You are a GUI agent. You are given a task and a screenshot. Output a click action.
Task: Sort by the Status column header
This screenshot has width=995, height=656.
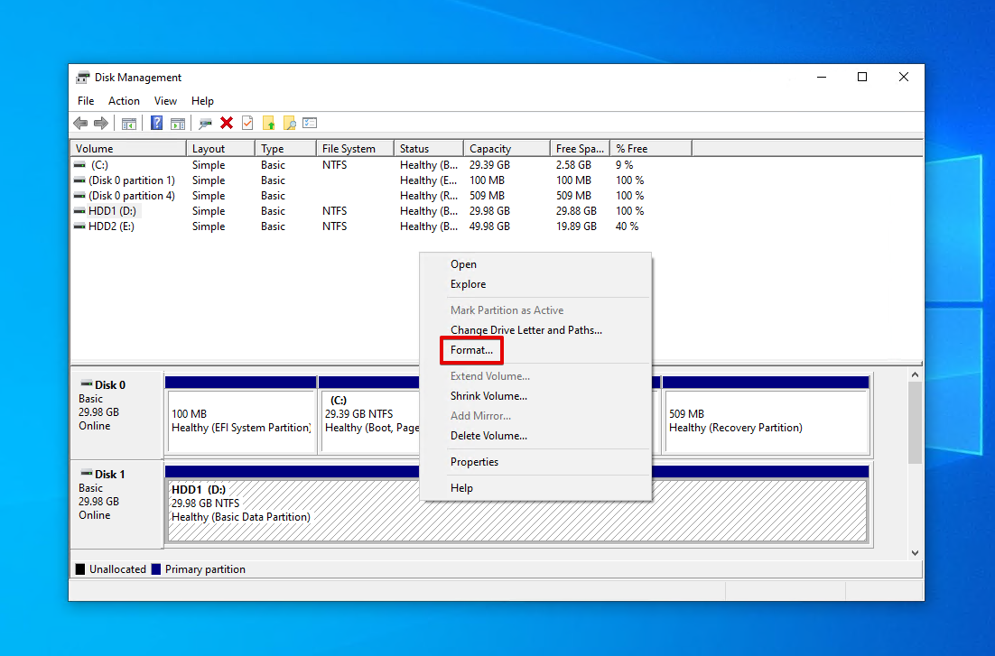(428, 149)
